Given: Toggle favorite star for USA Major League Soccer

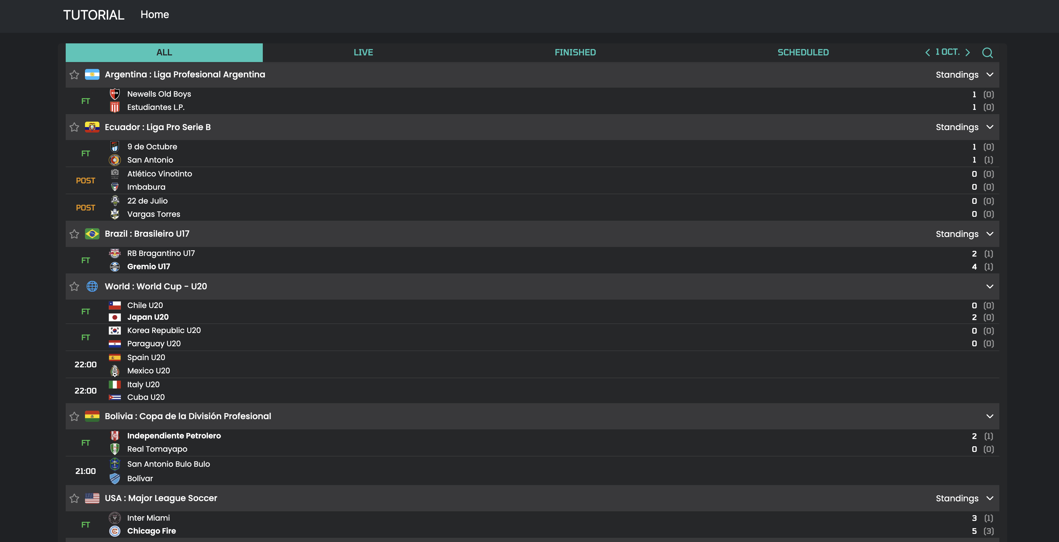Looking at the screenshot, I should click(x=74, y=498).
